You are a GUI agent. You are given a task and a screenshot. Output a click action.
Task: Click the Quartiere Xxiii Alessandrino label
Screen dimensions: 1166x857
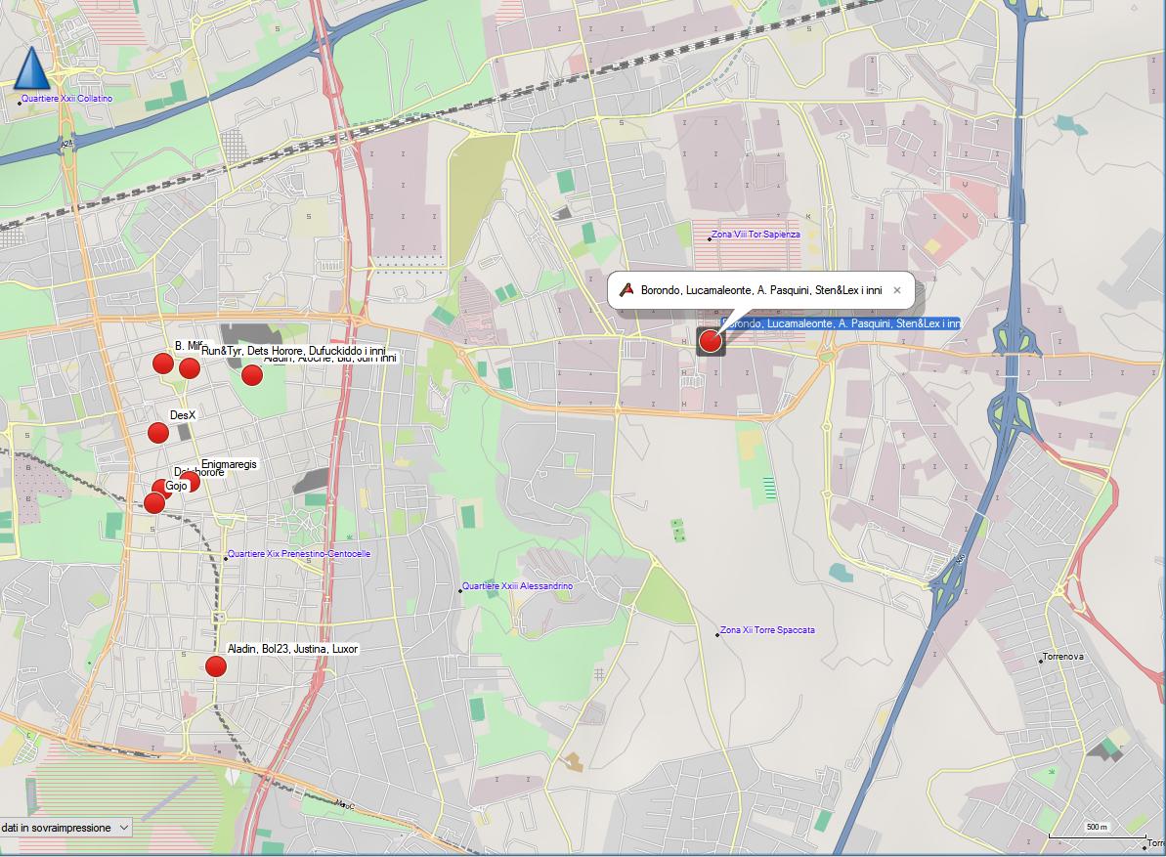coord(517,586)
